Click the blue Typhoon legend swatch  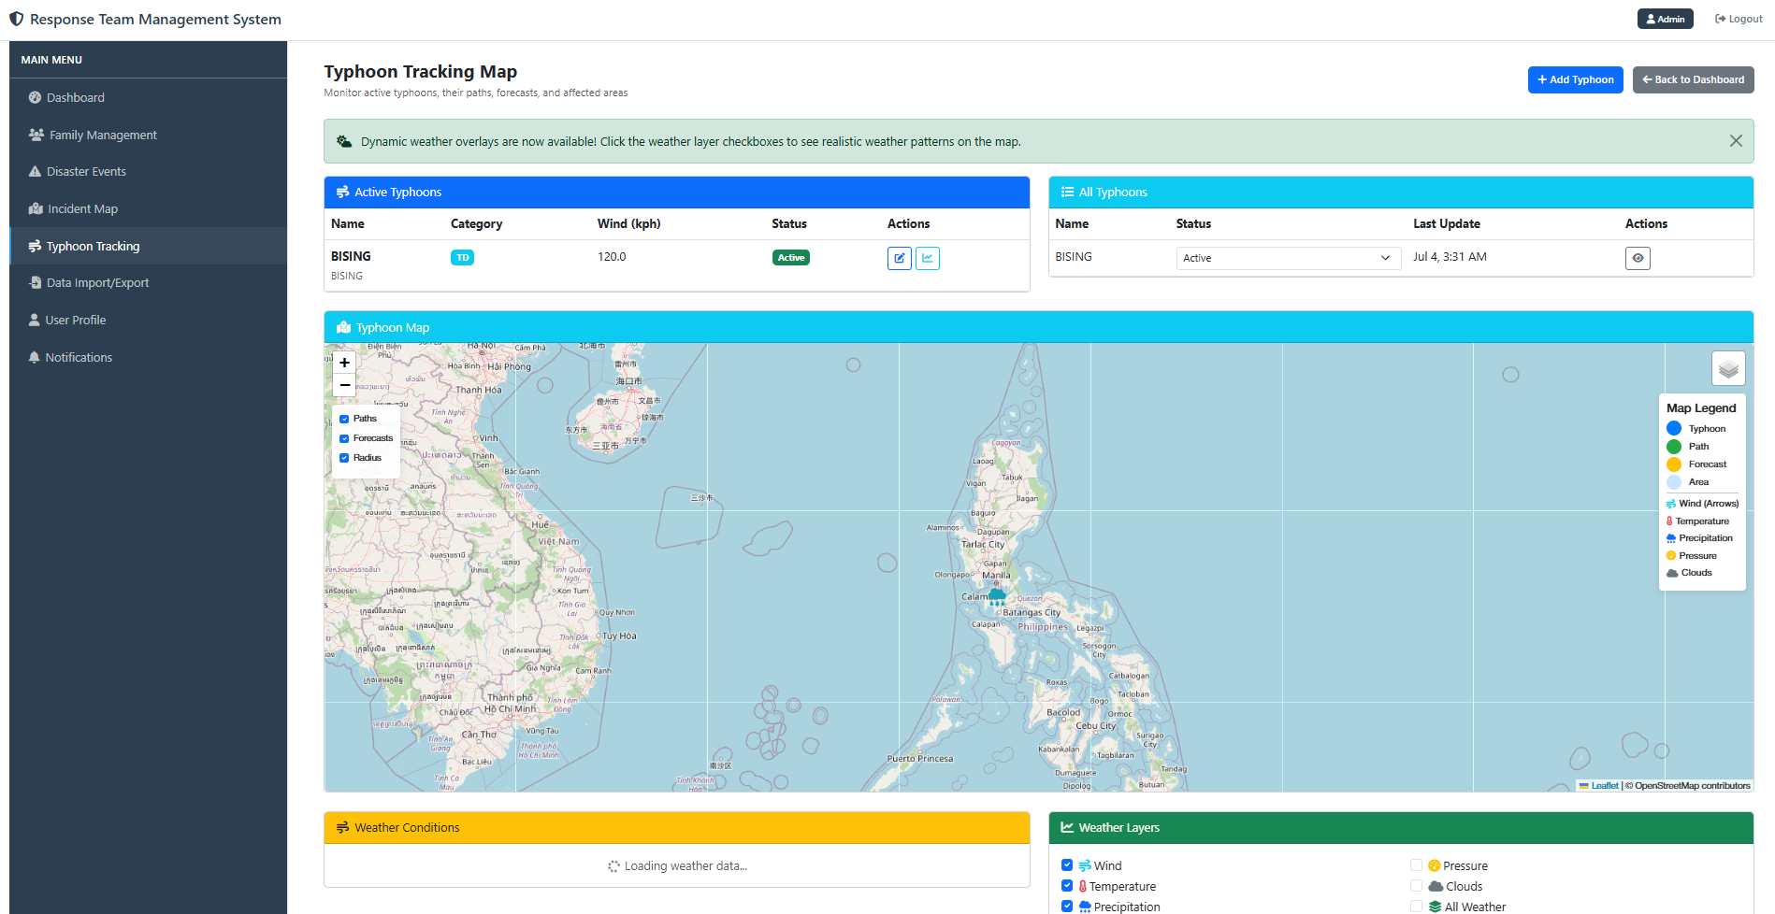click(x=1674, y=428)
